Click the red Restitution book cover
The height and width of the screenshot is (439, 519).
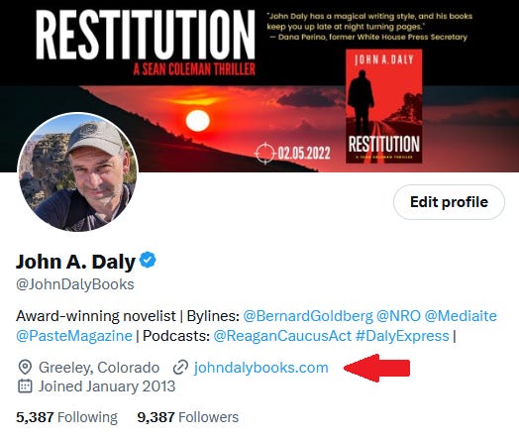point(383,106)
